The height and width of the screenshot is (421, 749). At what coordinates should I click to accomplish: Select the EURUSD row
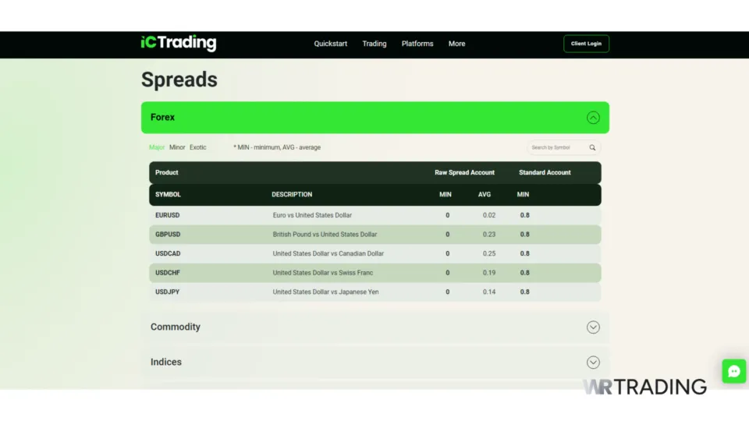click(168, 215)
